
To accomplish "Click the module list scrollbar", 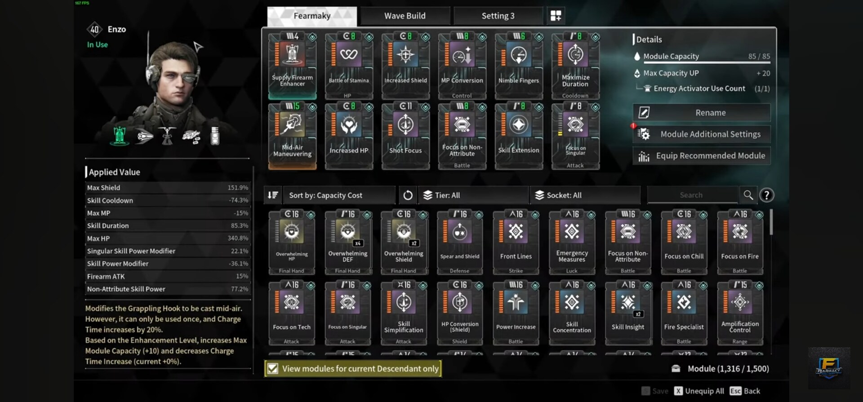I will pos(771,222).
